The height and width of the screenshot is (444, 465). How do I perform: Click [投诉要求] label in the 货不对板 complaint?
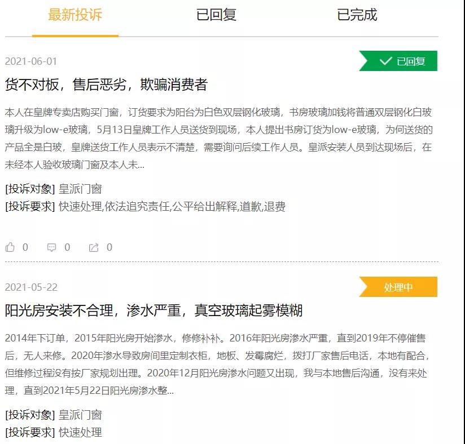point(30,206)
